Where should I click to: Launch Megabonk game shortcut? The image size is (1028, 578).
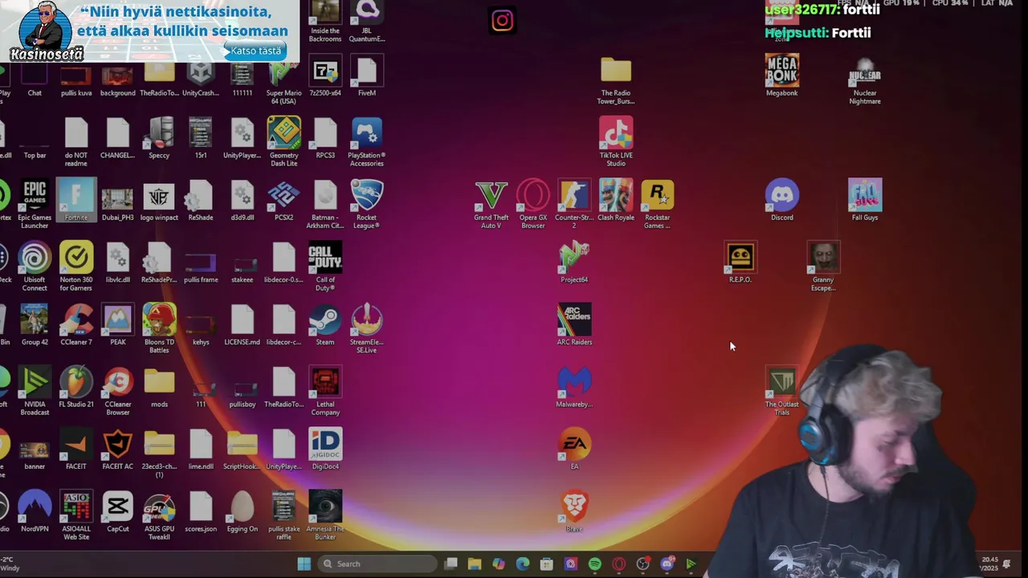pos(782,75)
